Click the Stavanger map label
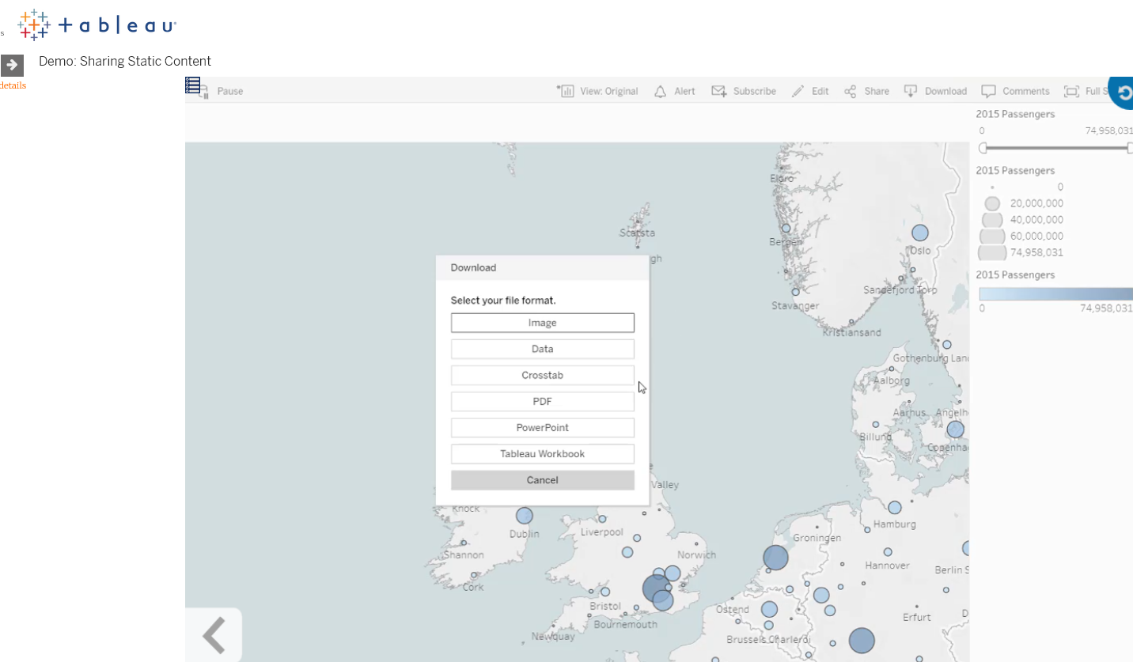 tap(795, 305)
